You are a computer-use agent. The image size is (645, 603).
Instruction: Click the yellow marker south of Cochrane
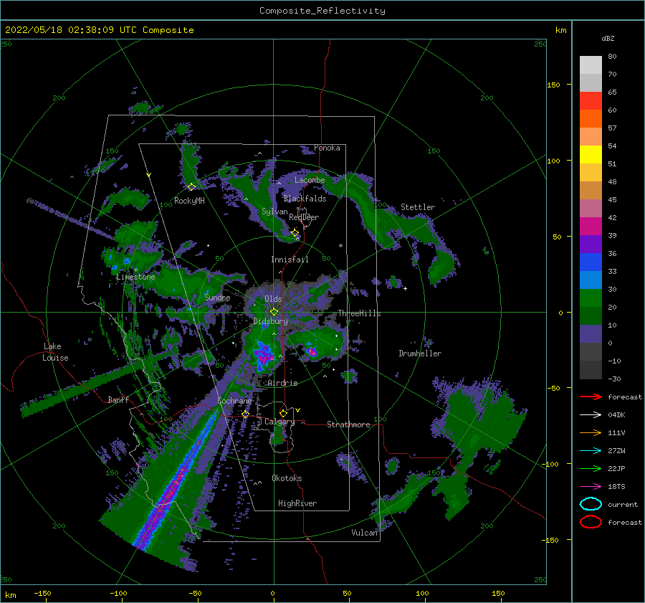click(246, 414)
